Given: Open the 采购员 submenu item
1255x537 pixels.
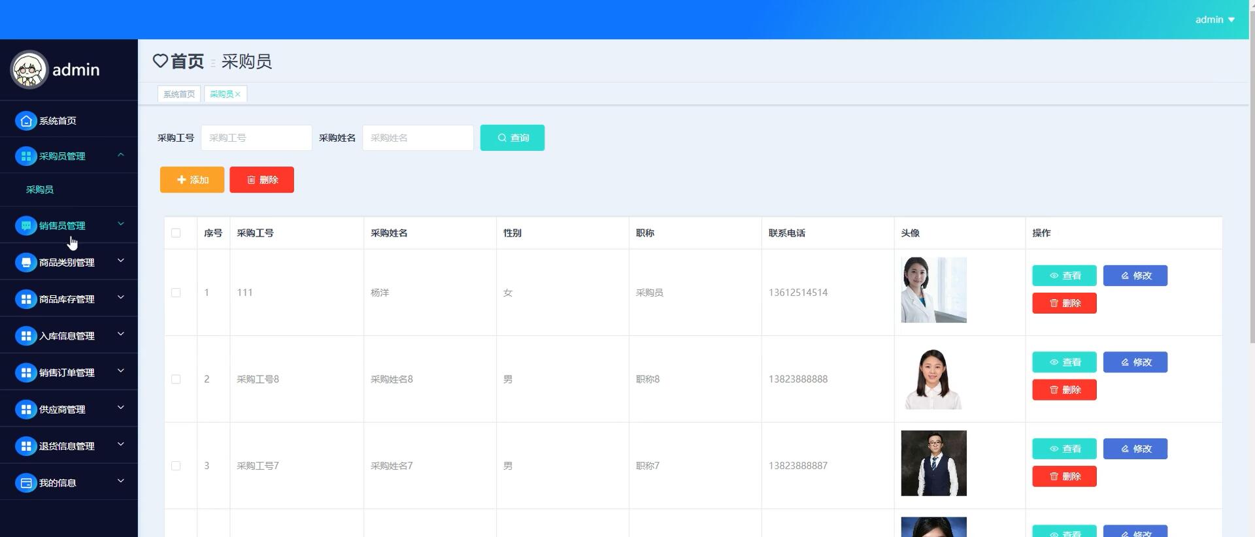Looking at the screenshot, I should pos(40,189).
